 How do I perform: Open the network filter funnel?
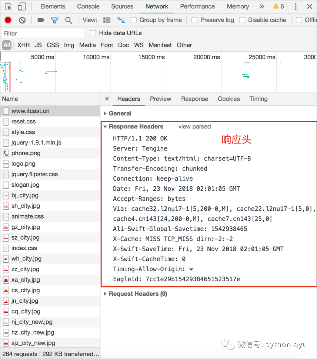coord(54,20)
